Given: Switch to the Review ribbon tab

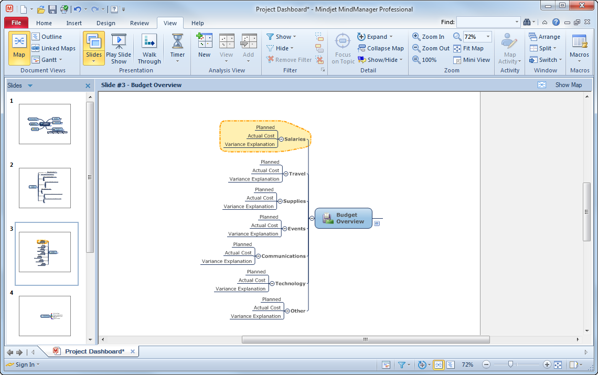Looking at the screenshot, I should point(139,23).
